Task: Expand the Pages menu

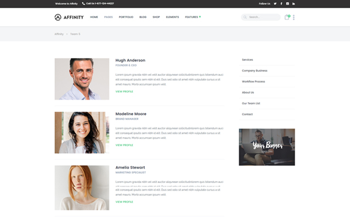Action: (108, 17)
